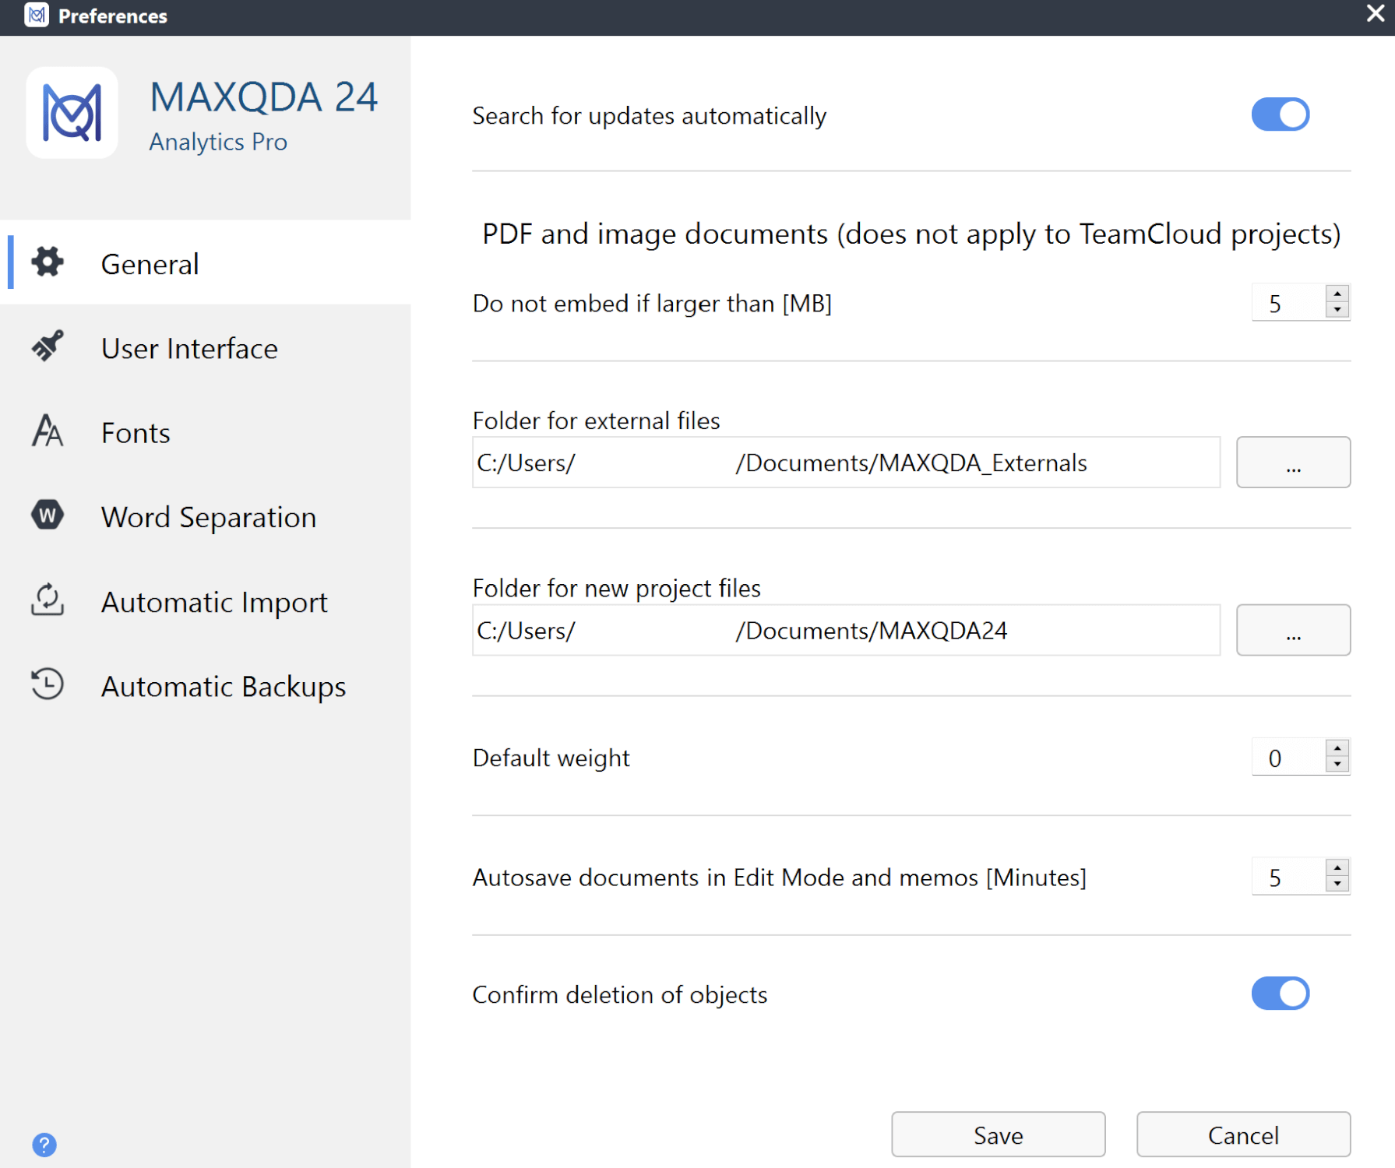1395x1168 pixels.
Task: Increase the Default weight value
Action: pyautogui.click(x=1337, y=748)
